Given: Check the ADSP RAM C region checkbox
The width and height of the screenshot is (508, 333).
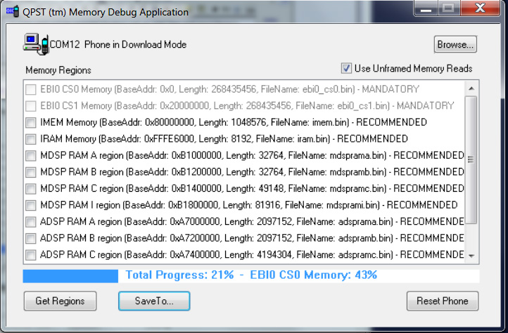Looking at the screenshot, I should [31, 255].
